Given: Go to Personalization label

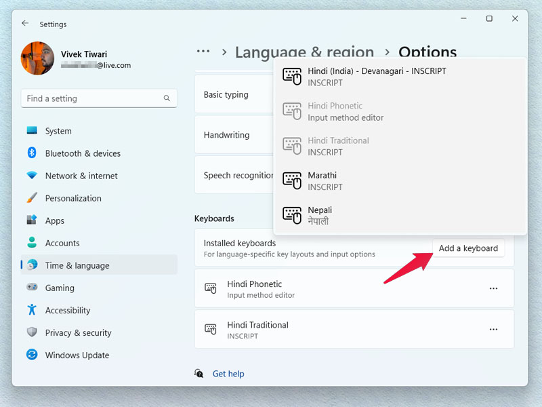Looking at the screenshot, I should (x=73, y=198).
